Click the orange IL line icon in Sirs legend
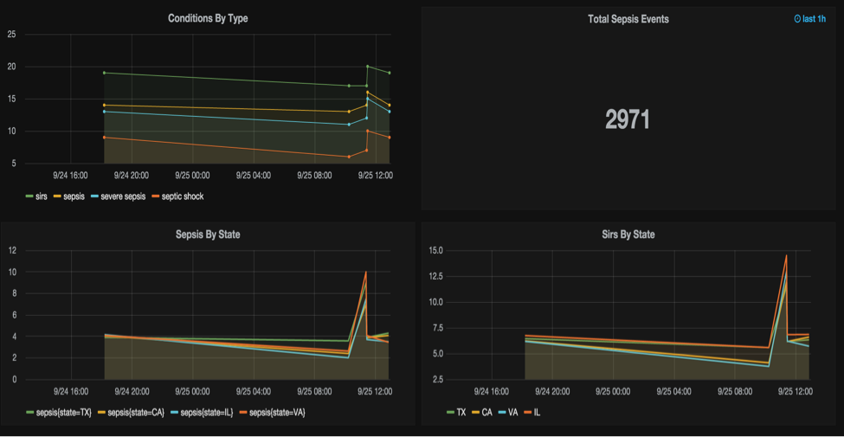This screenshot has height=437, width=844. tap(525, 413)
